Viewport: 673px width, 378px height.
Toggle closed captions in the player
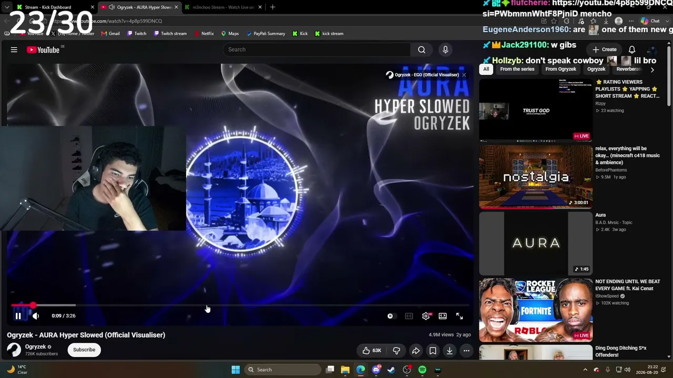pos(409,316)
